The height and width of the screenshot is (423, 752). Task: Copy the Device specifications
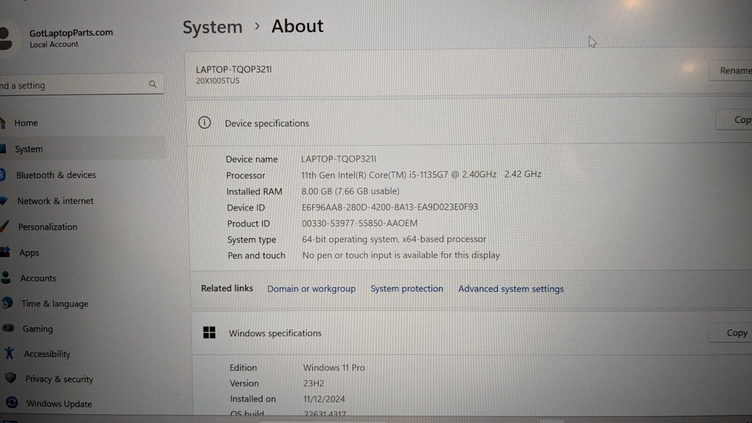734,120
